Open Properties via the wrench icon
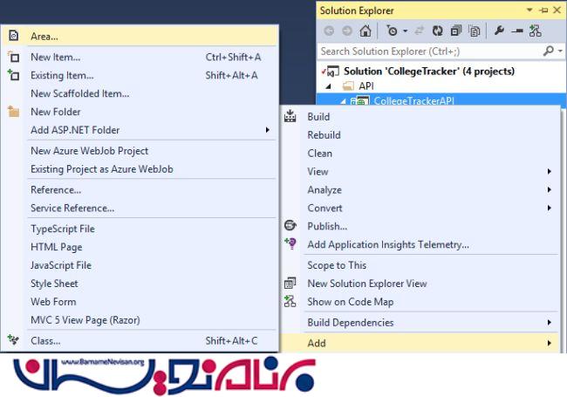Screen dimensions: 567x397 499,31
